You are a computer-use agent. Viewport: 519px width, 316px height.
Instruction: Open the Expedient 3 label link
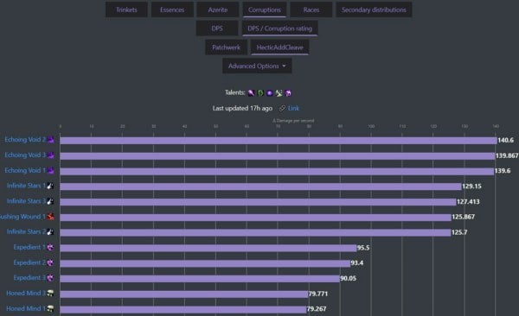(x=29, y=278)
